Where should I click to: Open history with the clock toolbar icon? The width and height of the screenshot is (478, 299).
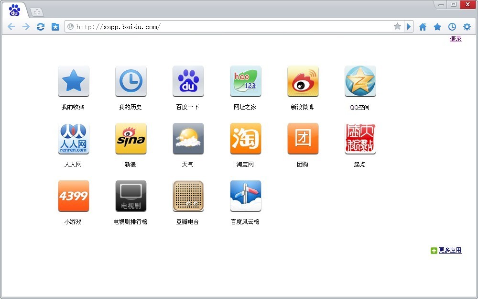tap(452, 27)
